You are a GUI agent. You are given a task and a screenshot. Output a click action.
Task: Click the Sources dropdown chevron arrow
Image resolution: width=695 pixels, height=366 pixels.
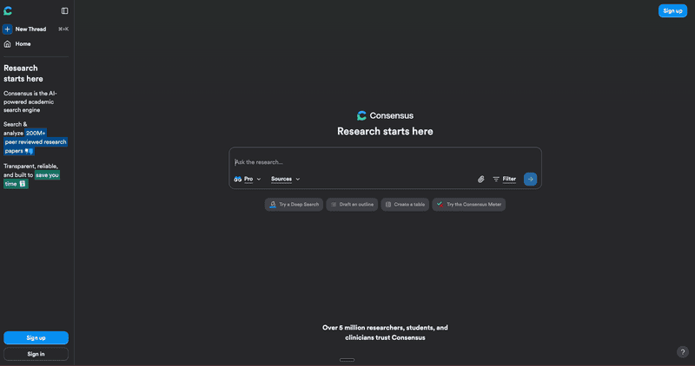(x=298, y=180)
